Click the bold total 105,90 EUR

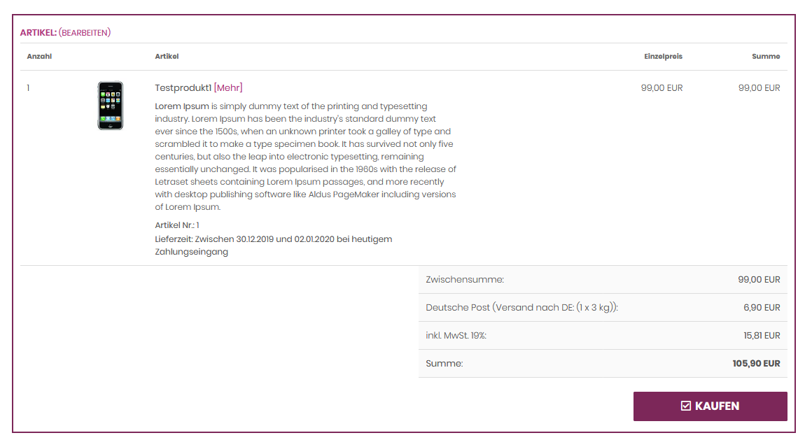(x=756, y=364)
